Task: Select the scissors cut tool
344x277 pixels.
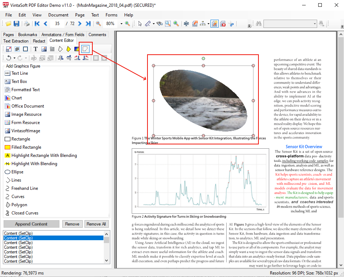Action: point(231,24)
